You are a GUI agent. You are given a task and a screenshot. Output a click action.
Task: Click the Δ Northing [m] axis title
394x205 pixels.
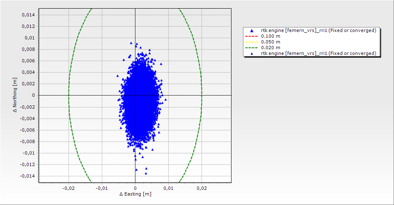pyautogui.click(x=15, y=95)
